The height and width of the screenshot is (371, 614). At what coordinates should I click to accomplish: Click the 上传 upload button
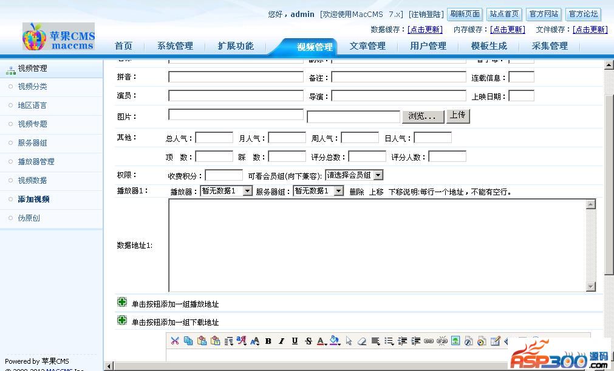458,115
